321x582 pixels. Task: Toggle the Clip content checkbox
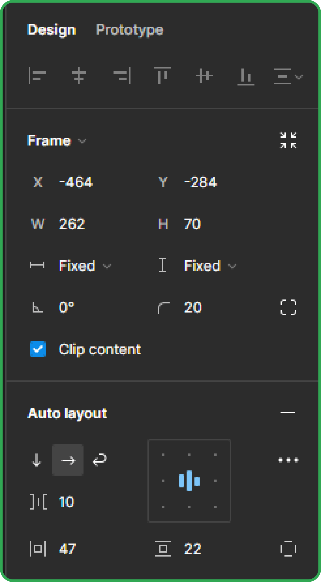pyautogui.click(x=38, y=349)
